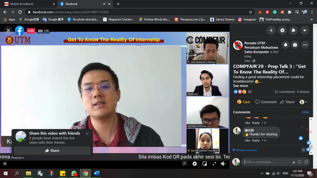Click the save video icon beside page name

(295, 45)
